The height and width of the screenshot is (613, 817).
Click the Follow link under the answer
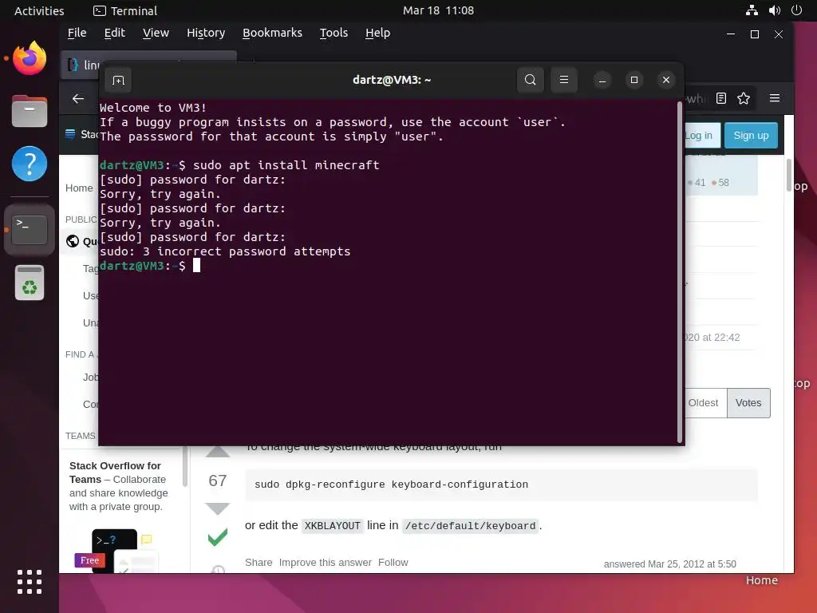393,563
